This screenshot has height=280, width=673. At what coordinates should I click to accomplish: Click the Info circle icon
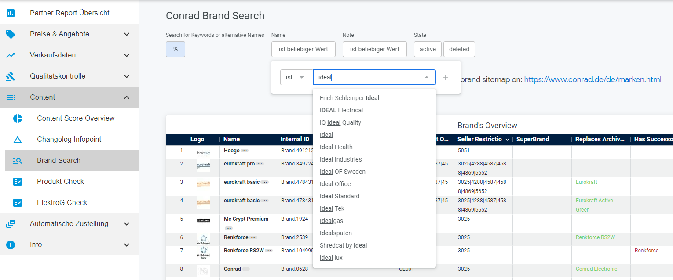click(x=11, y=245)
